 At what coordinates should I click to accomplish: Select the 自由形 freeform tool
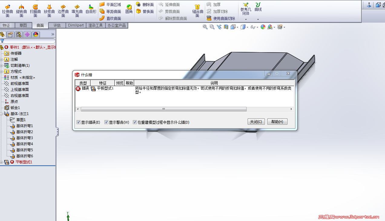tap(91, 9)
